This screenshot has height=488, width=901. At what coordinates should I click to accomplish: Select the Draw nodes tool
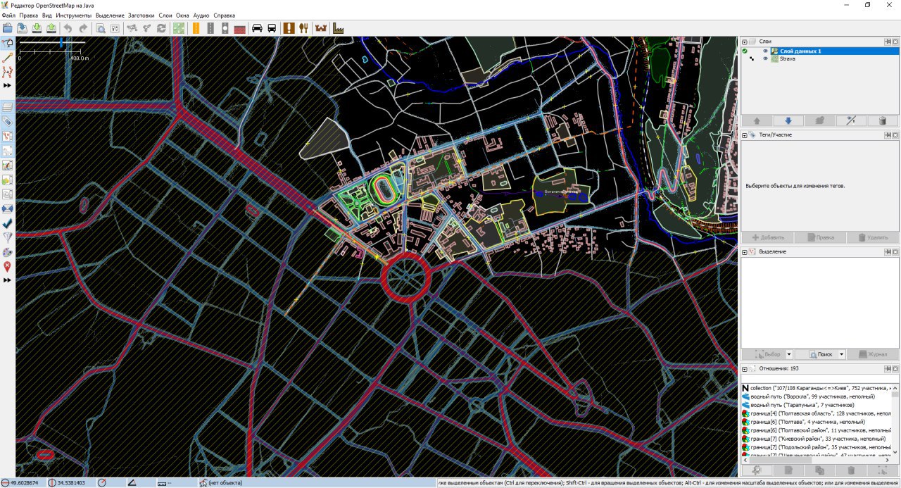coord(8,58)
